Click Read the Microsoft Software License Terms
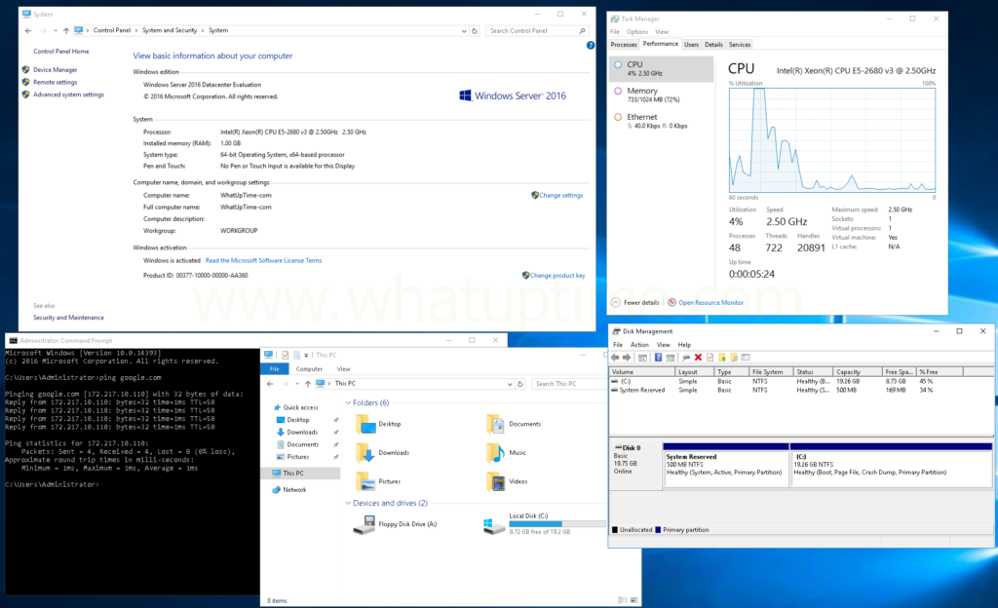 (263, 261)
